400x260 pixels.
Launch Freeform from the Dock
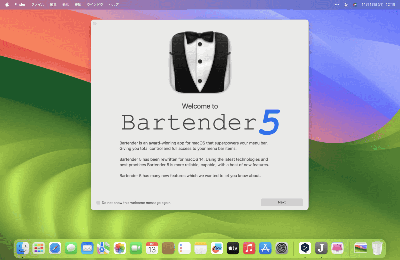tap(217, 248)
